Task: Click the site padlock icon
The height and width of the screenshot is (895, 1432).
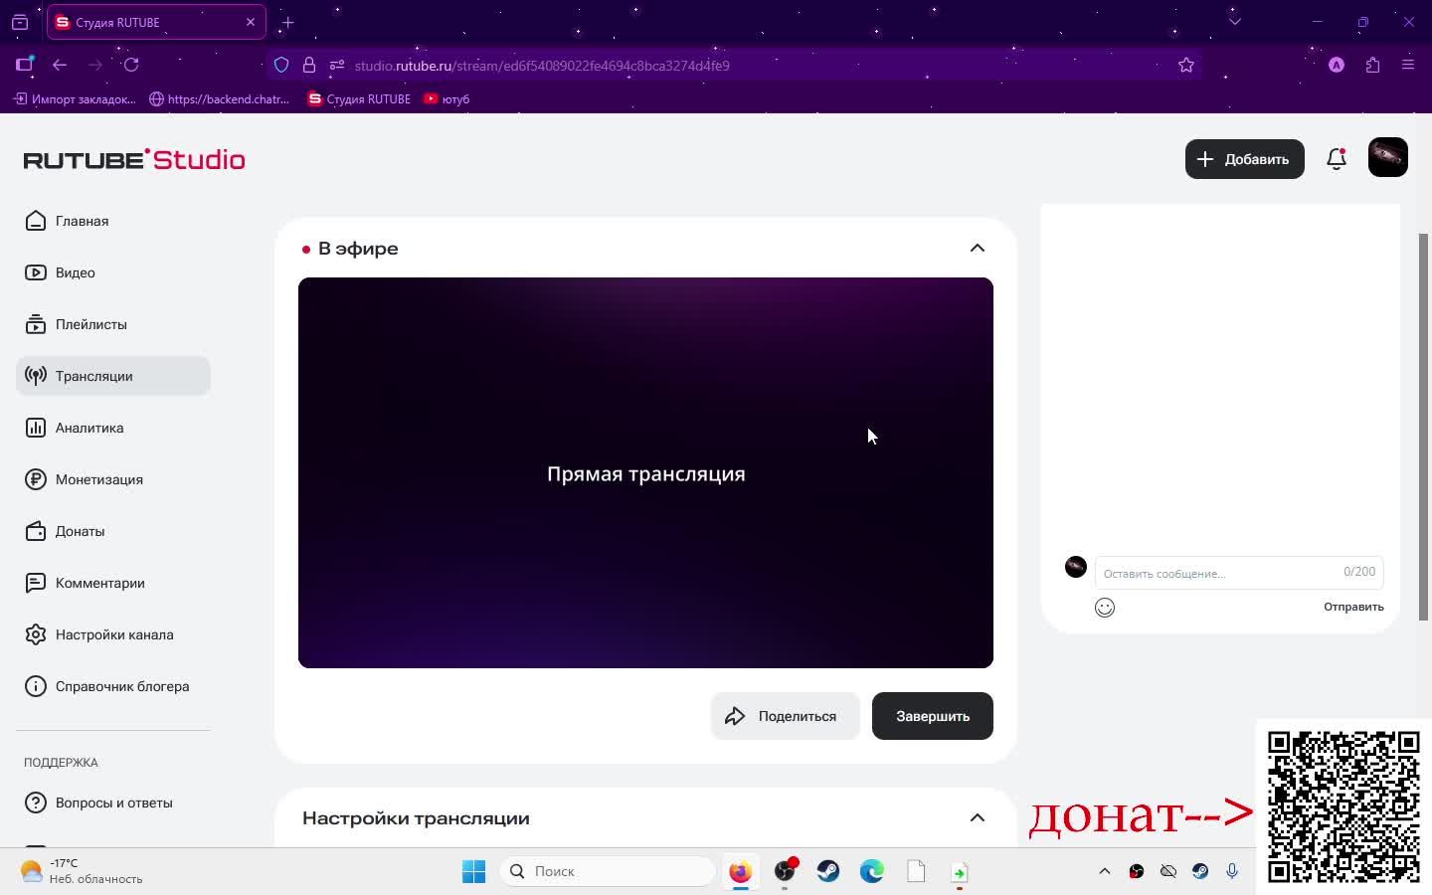Action: pyautogui.click(x=309, y=65)
